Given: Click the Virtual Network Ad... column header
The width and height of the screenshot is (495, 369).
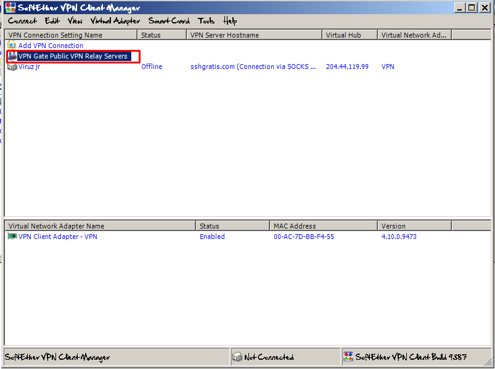Looking at the screenshot, I should 415,35.
